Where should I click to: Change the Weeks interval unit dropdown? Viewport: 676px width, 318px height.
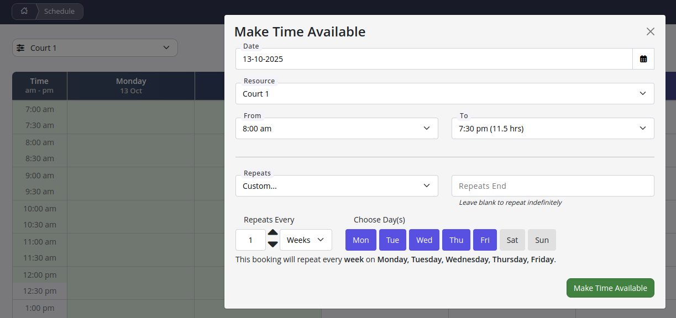point(306,240)
